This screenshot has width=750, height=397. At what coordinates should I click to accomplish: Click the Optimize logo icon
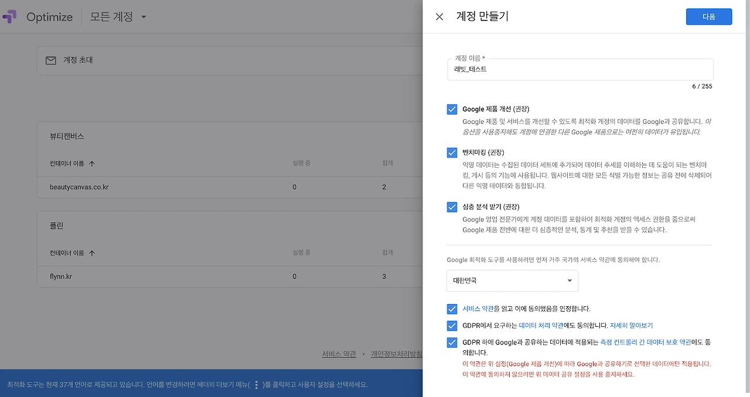tap(9, 17)
